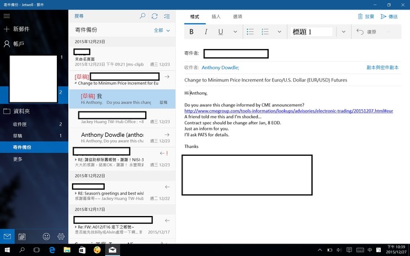Viewport: 410px width, 256px height.
Task: Expand the 資料夾 folders section
Action: [17, 111]
